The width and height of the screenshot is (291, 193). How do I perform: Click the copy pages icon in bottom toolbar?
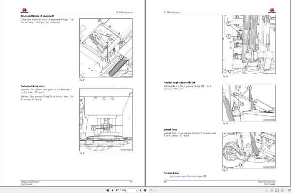[x=150, y=190]
